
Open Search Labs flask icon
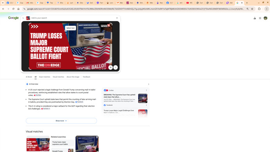(x=255, y=18)
